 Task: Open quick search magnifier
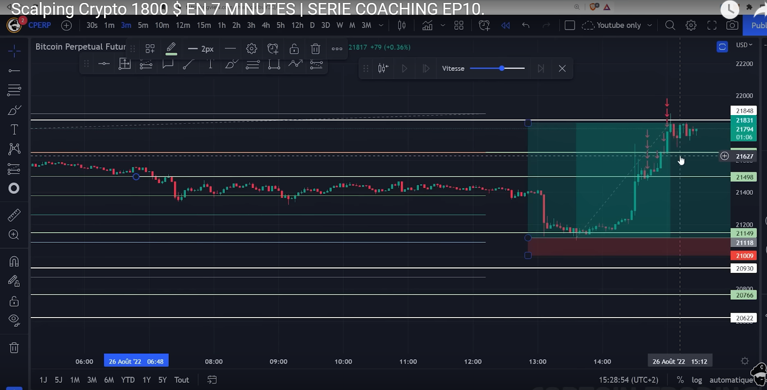[x=670, y=25]
